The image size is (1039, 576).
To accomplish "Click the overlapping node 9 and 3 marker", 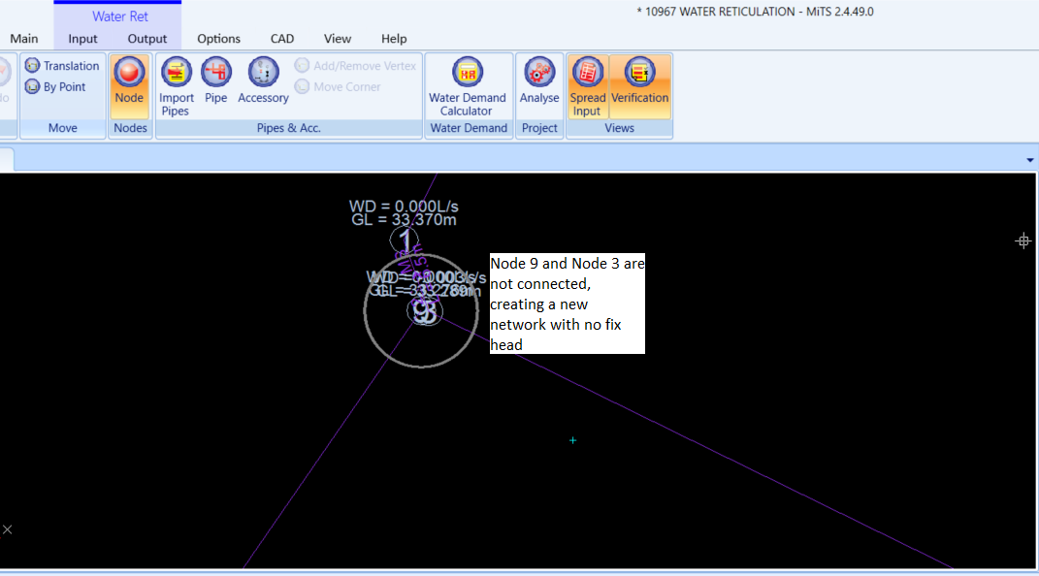I will click(425, 311).
